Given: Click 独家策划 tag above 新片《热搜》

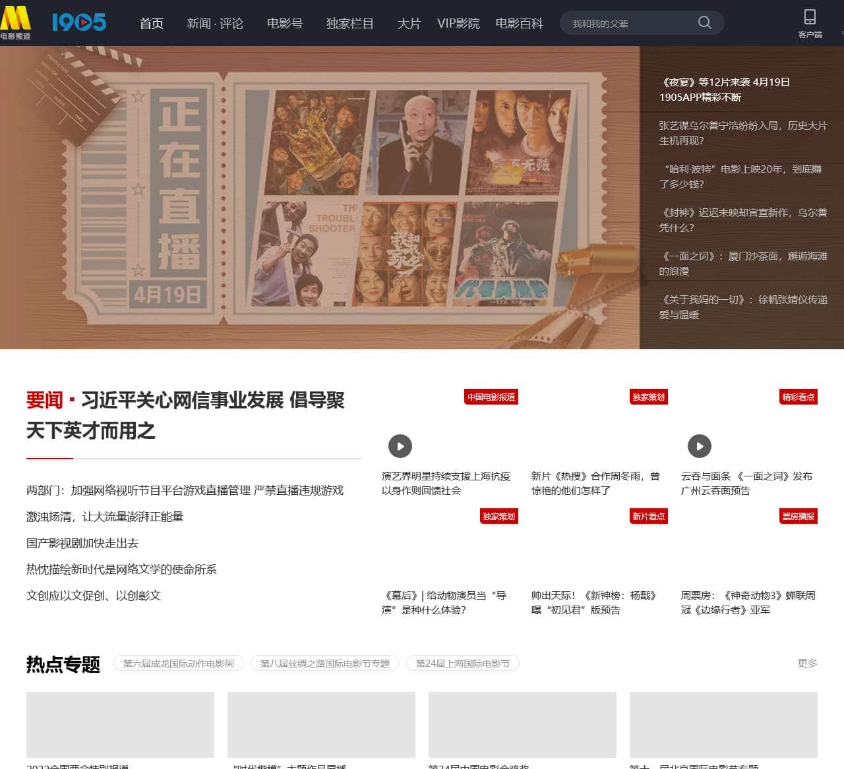Looking at the screenshot, I should 649,397.
